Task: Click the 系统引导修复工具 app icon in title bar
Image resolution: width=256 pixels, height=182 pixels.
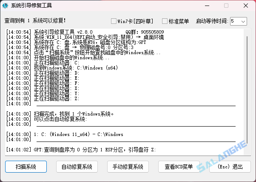Action: 6,6
